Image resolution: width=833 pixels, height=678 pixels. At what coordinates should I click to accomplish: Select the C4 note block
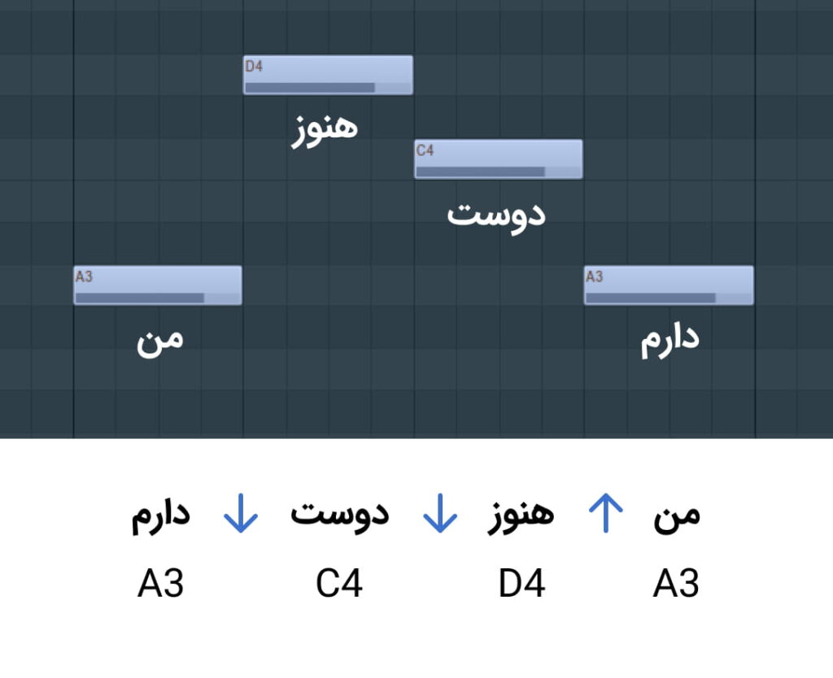[499, 159]
